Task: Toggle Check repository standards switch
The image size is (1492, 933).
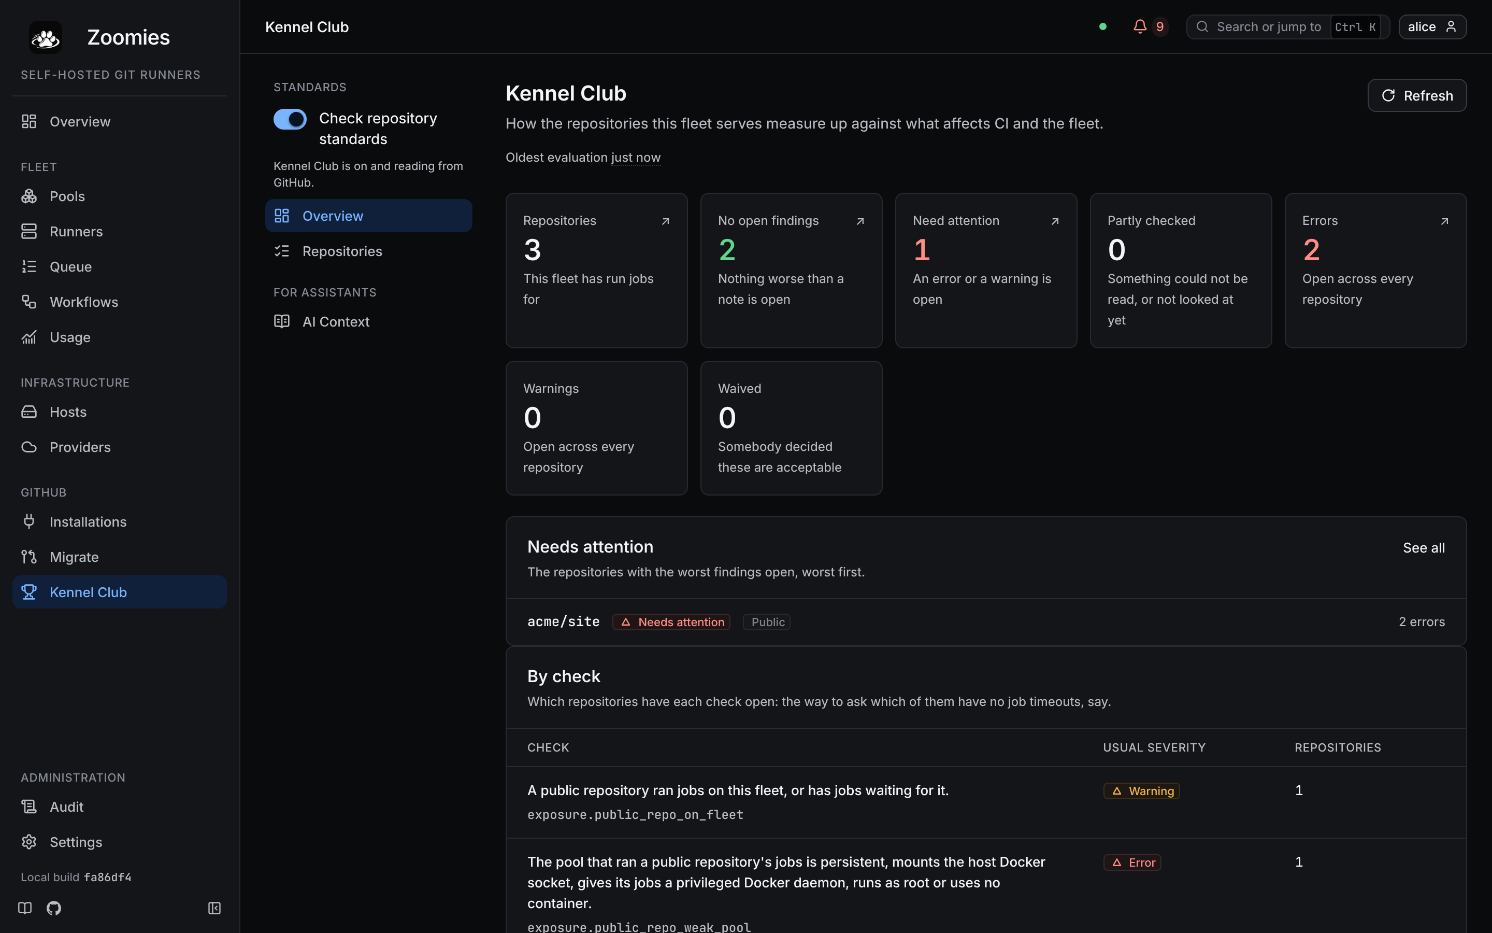Action: [x=290, y=119]
